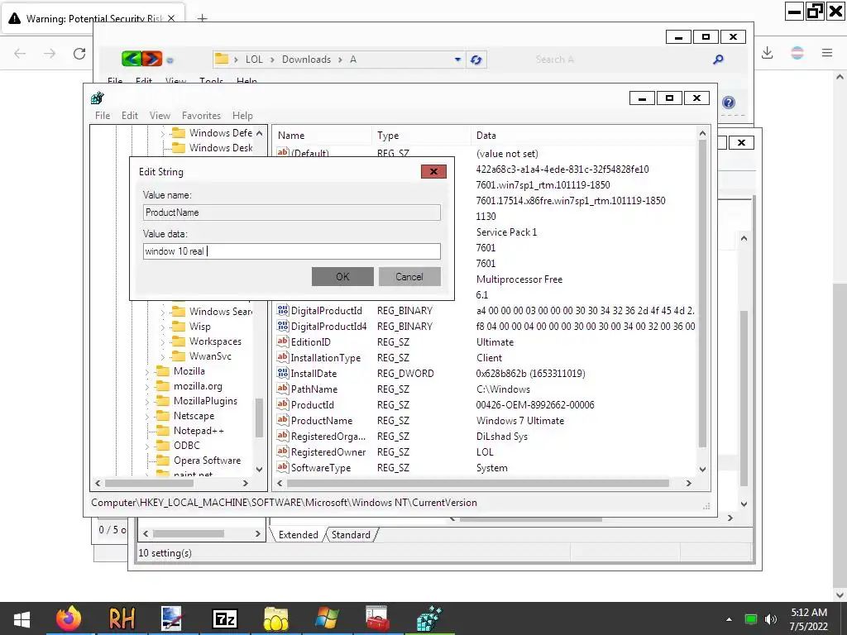Select the Notepad++ folder icon

(x=163, y=430)
